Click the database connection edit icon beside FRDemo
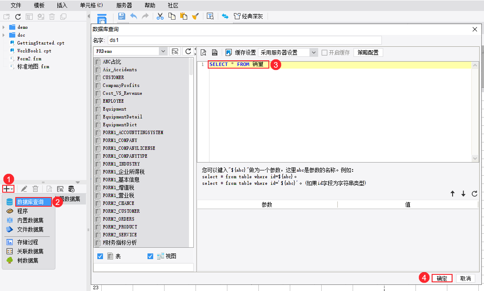Image resolution: width=484 pixels, height=291 pixels. pos(175,51)
